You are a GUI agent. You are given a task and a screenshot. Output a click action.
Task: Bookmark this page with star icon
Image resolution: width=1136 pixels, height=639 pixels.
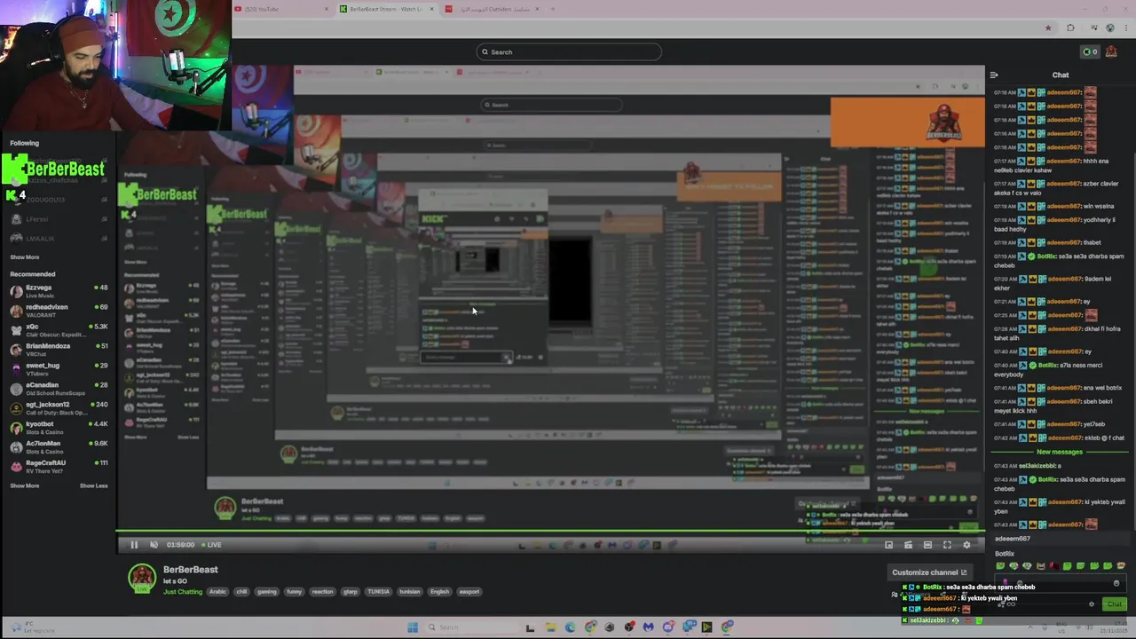pos(1048,28)
